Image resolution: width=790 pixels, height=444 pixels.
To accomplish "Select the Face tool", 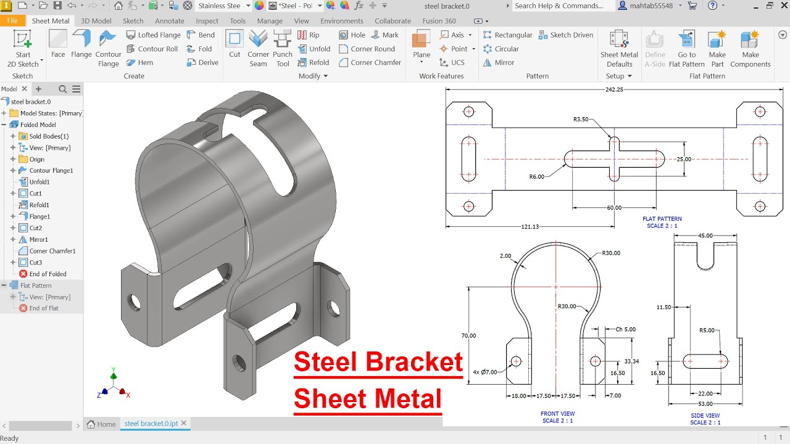I will (58, 44).
